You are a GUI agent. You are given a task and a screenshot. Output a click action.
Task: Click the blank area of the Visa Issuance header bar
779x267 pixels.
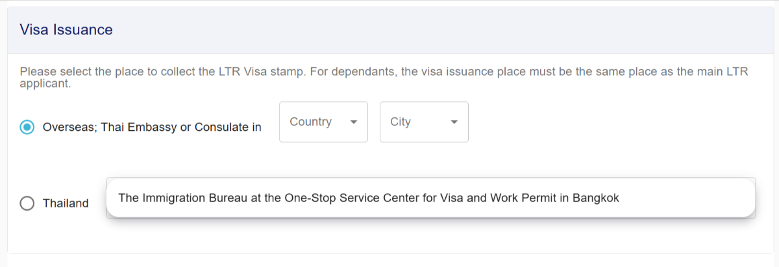454,30
